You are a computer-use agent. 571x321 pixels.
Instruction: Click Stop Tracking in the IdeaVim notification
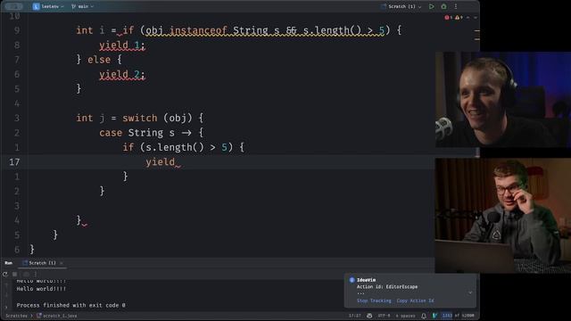(x=374, y=300)
